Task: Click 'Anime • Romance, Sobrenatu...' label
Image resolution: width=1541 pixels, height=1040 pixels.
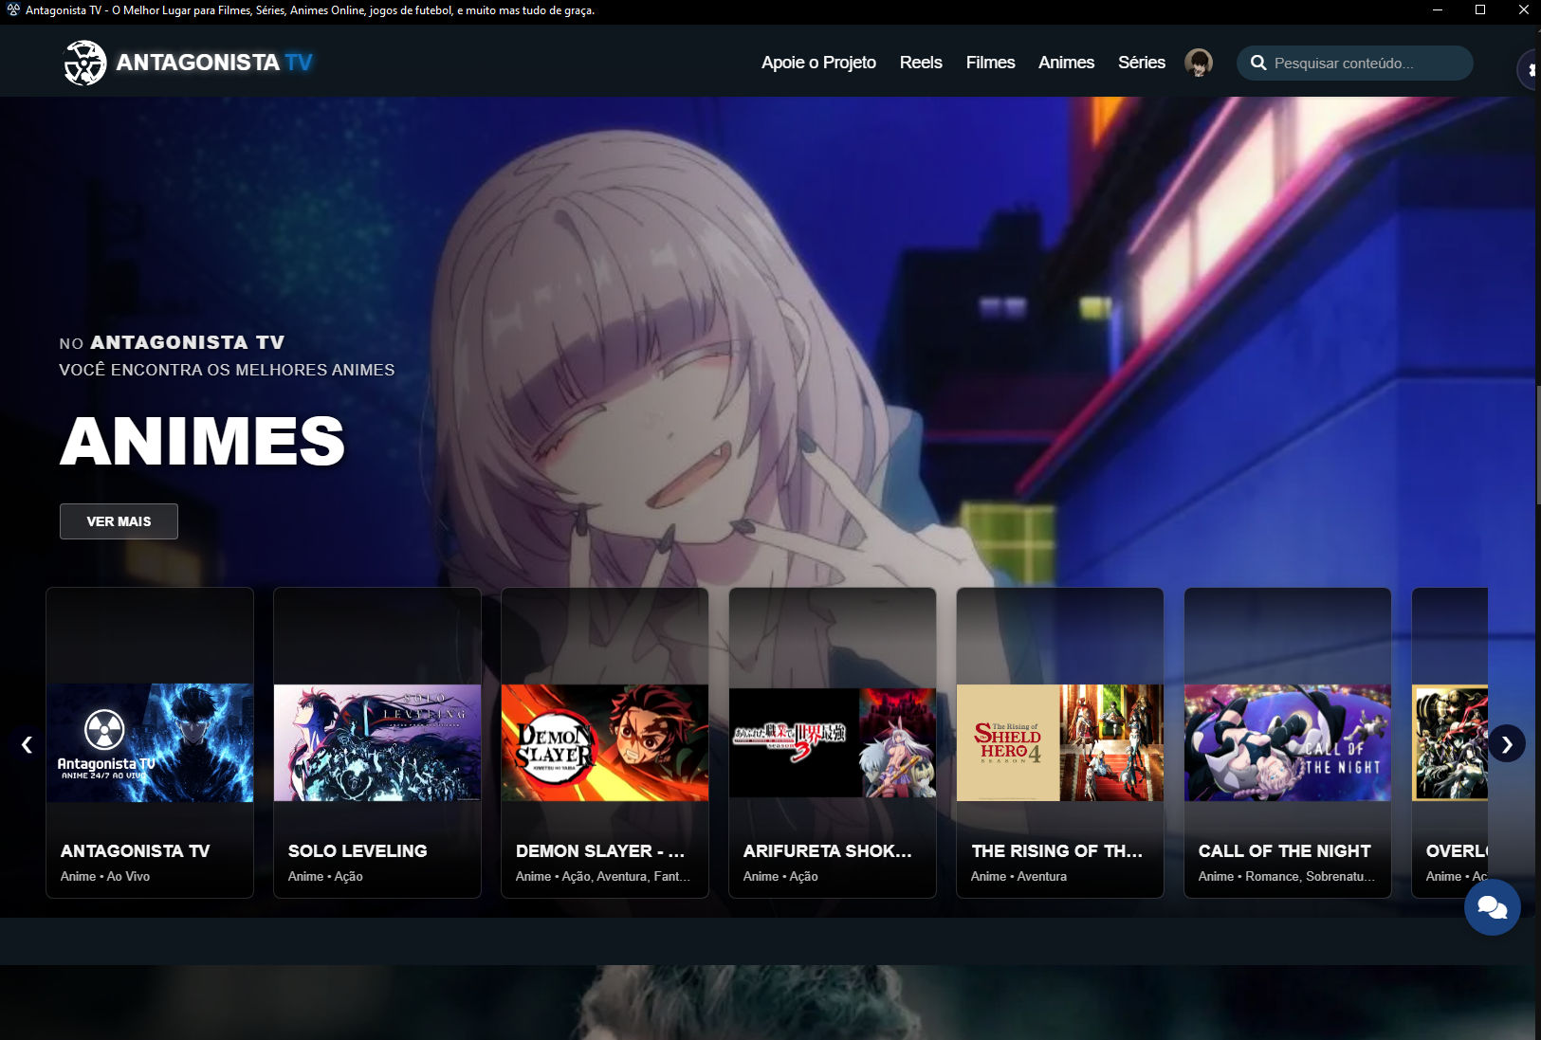Action: (x=1286, y=876)
